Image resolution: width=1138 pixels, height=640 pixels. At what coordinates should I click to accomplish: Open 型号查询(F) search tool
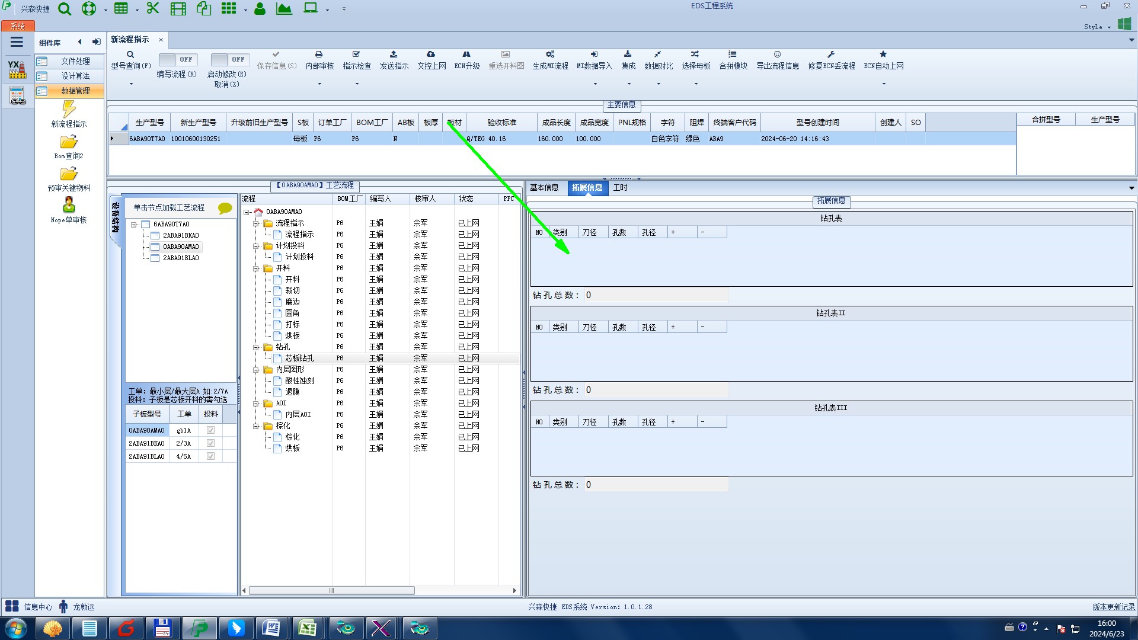coord(131,60)
